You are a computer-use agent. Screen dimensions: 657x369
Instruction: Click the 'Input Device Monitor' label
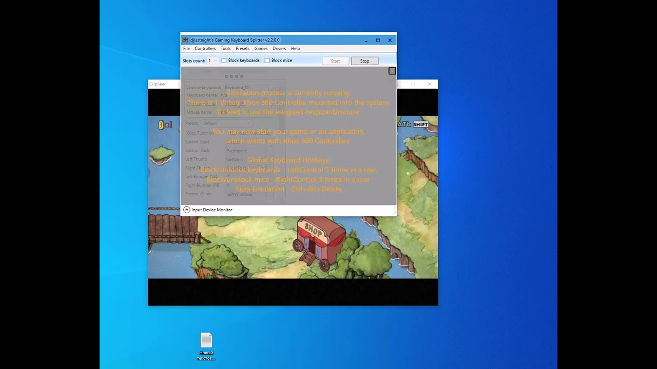coord(212,210)
